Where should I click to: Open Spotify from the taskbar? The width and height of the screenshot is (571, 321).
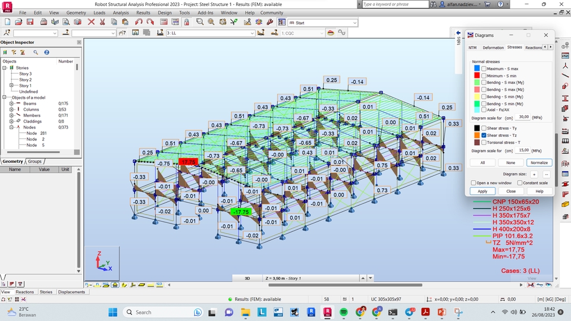[343, 312]
